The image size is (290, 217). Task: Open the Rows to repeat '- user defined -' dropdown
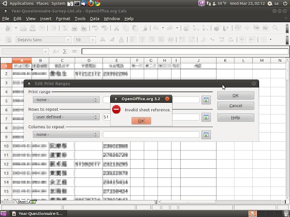coord(66,117)
